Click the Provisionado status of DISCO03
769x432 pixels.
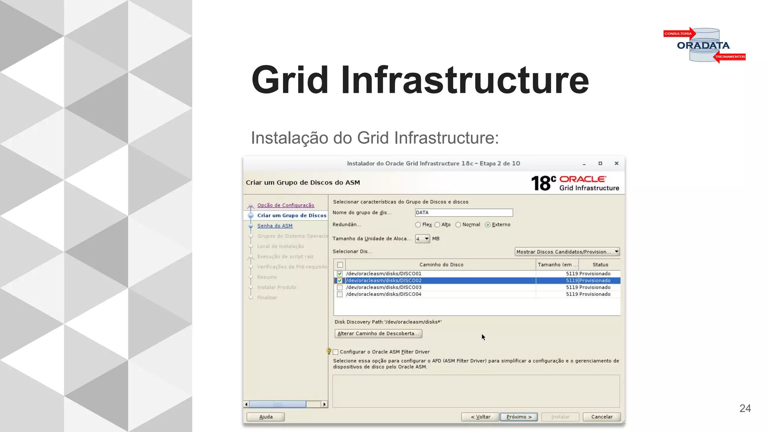(595, 288)
